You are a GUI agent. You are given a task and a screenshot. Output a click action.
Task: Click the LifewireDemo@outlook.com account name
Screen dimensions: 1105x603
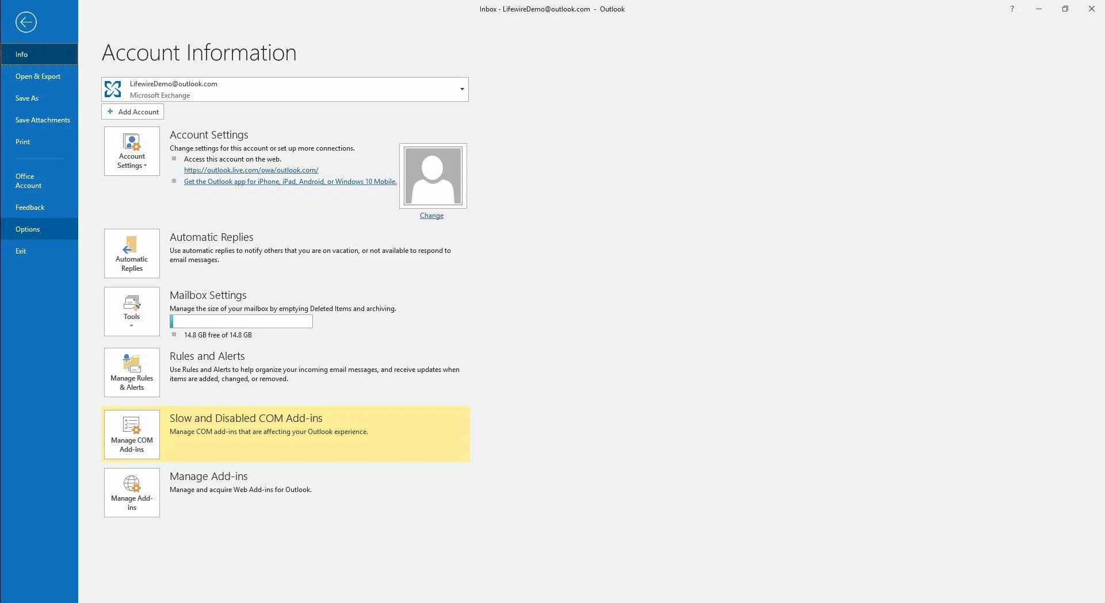click(x=174, y=84)
